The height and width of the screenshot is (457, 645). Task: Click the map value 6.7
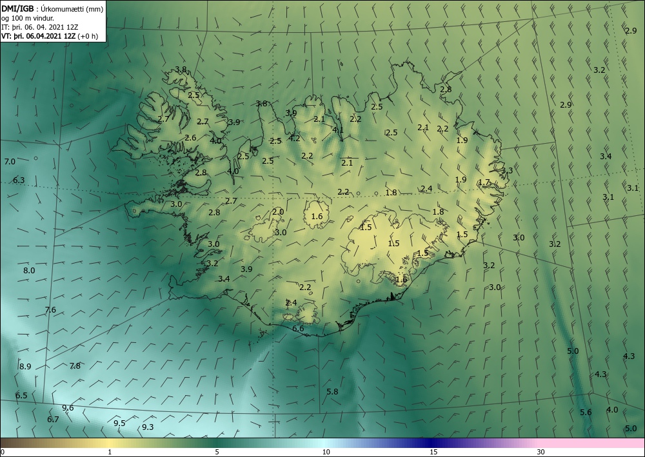53,419
